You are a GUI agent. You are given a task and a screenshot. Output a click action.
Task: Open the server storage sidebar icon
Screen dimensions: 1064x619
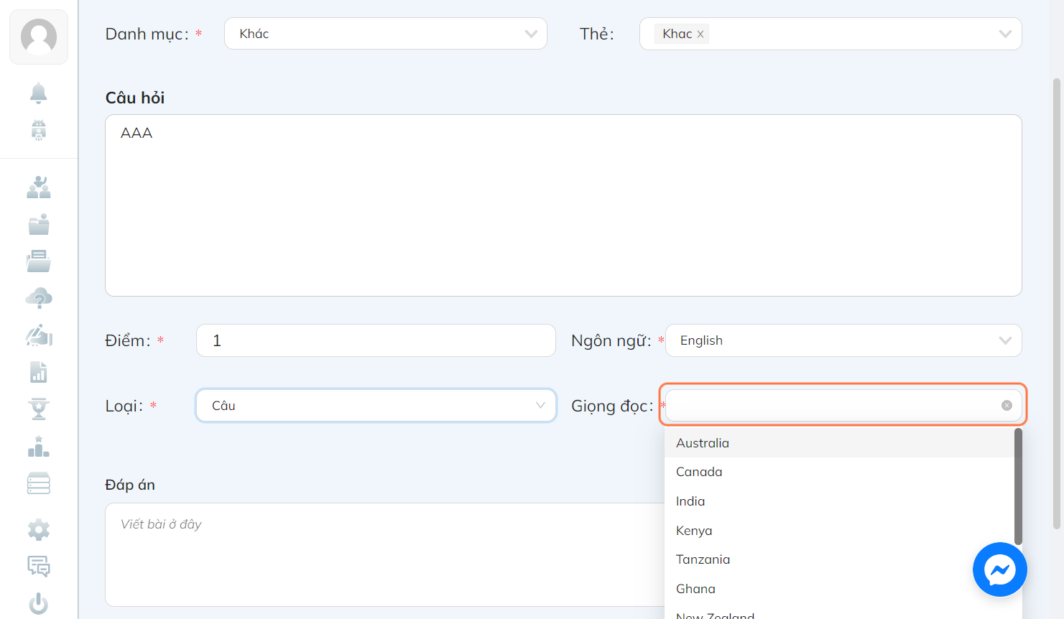click(x=39, y=483)
